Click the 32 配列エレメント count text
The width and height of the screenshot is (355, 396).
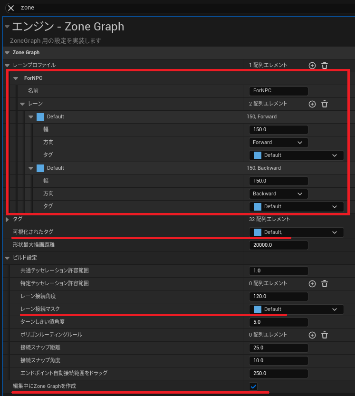coord(269,219)
